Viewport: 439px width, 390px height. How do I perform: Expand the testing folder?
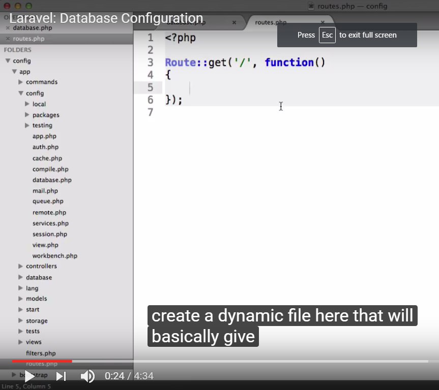27,125
